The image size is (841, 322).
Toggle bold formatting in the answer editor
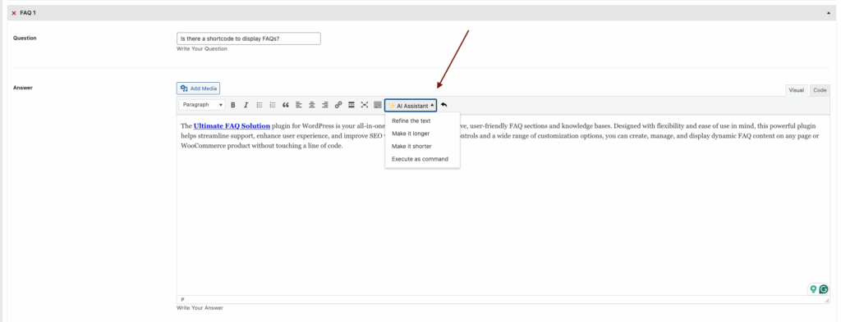point(232,105)
